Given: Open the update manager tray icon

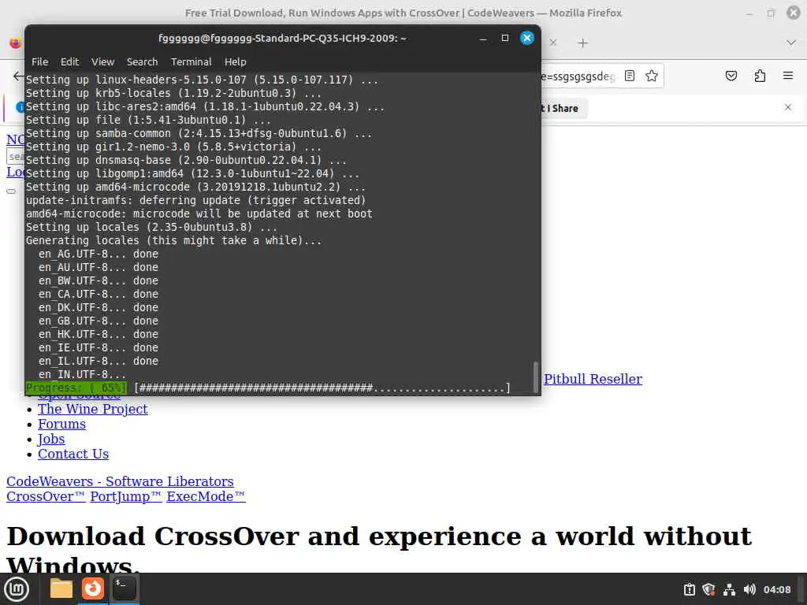Looking at the screenshot, I should tap(689, 589).
